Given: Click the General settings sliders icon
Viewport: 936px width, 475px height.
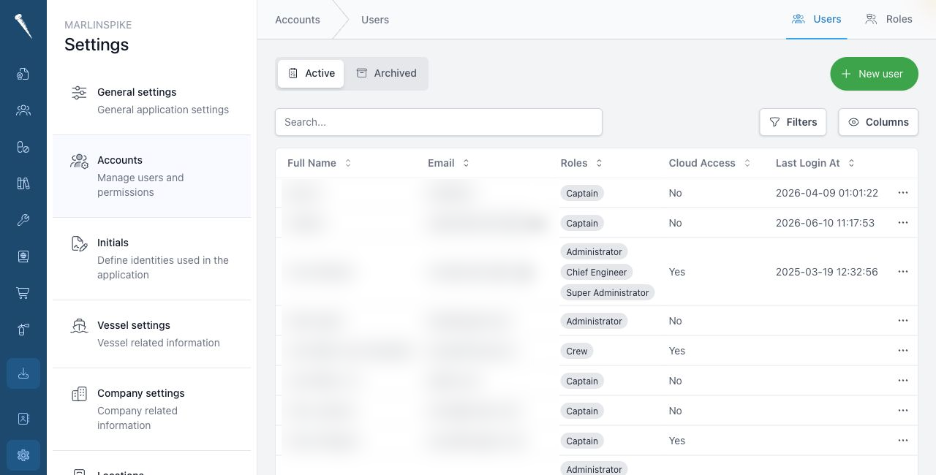Looking at the screenshot, I should [x=79, y=93].
